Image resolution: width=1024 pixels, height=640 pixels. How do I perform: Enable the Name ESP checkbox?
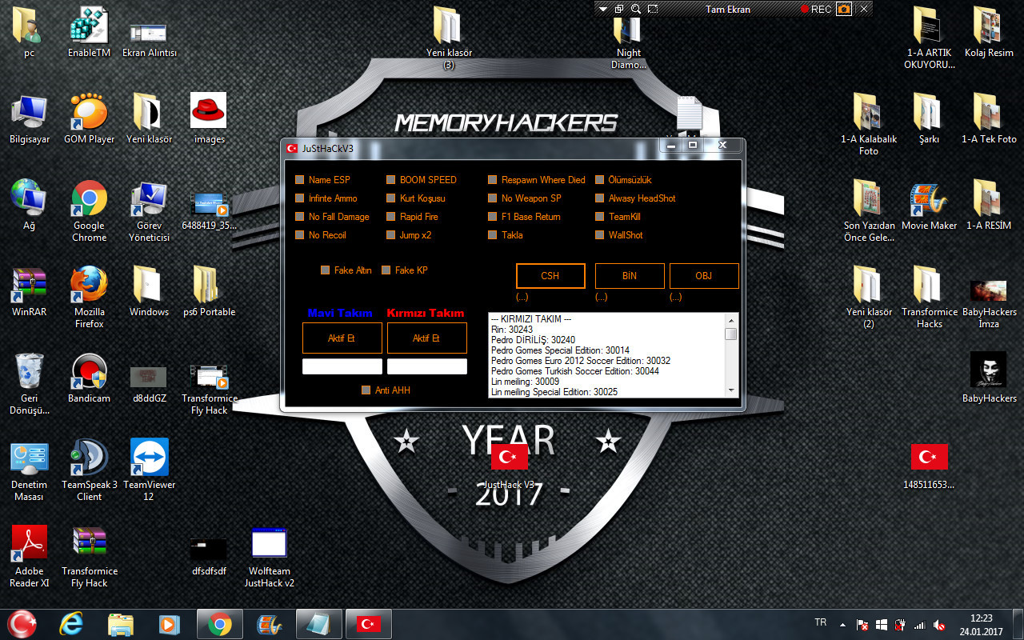(x=300, y=180)
